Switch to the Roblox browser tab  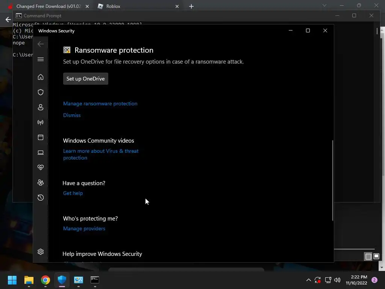[x=113, y=6]
